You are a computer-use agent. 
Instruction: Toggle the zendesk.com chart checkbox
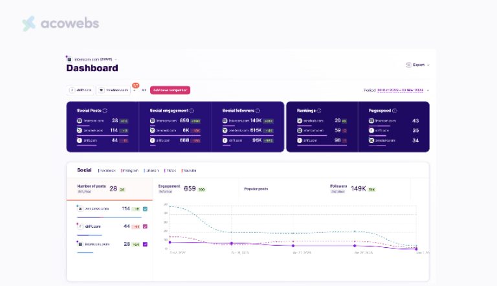coord(145,208)
